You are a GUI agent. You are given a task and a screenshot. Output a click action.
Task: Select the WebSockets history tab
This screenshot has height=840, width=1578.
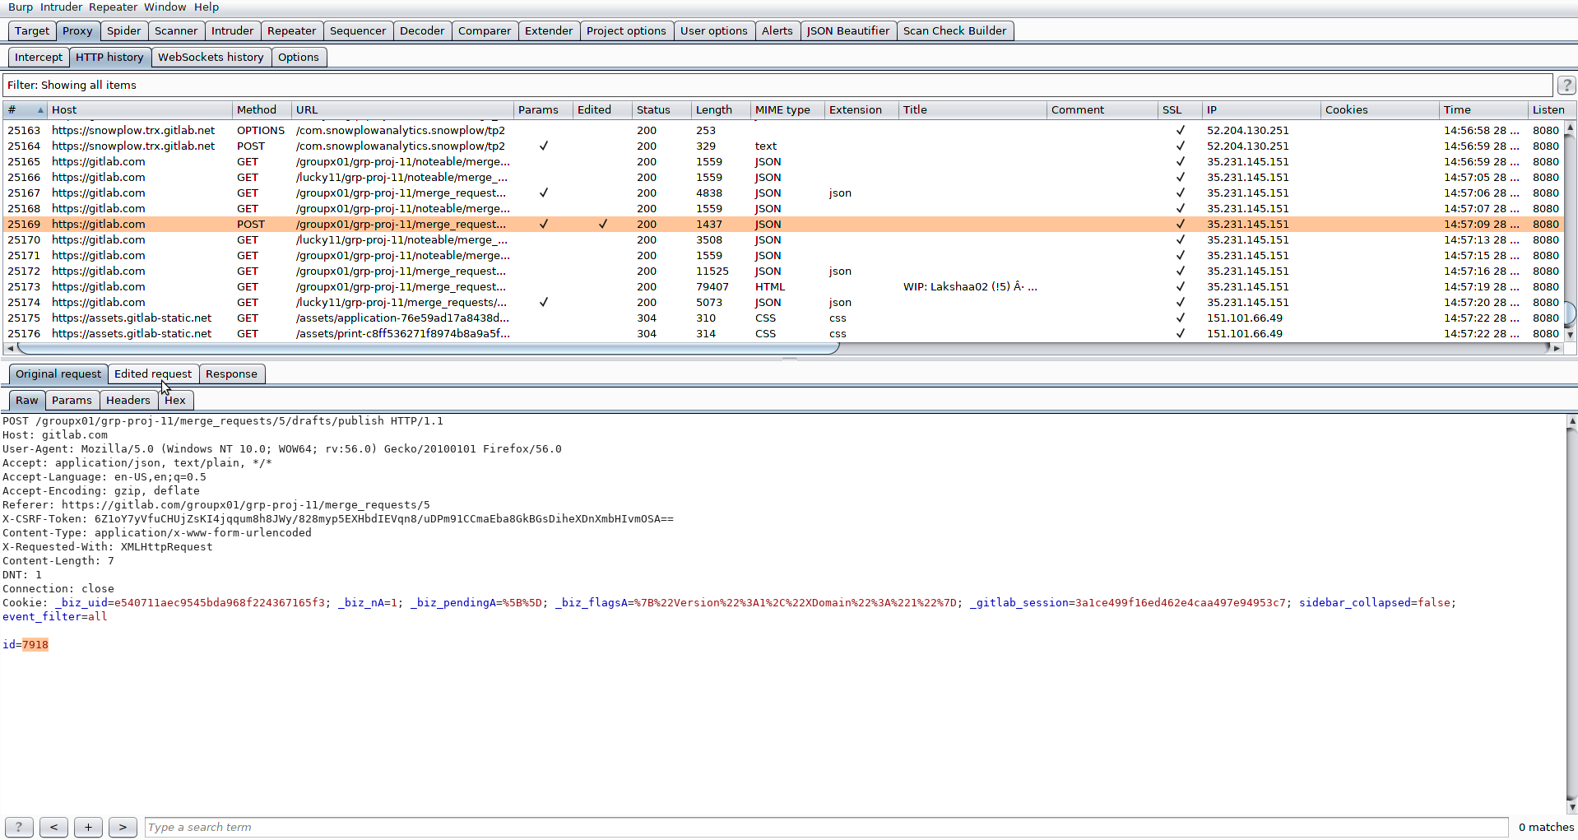click(x=211, y=58)
